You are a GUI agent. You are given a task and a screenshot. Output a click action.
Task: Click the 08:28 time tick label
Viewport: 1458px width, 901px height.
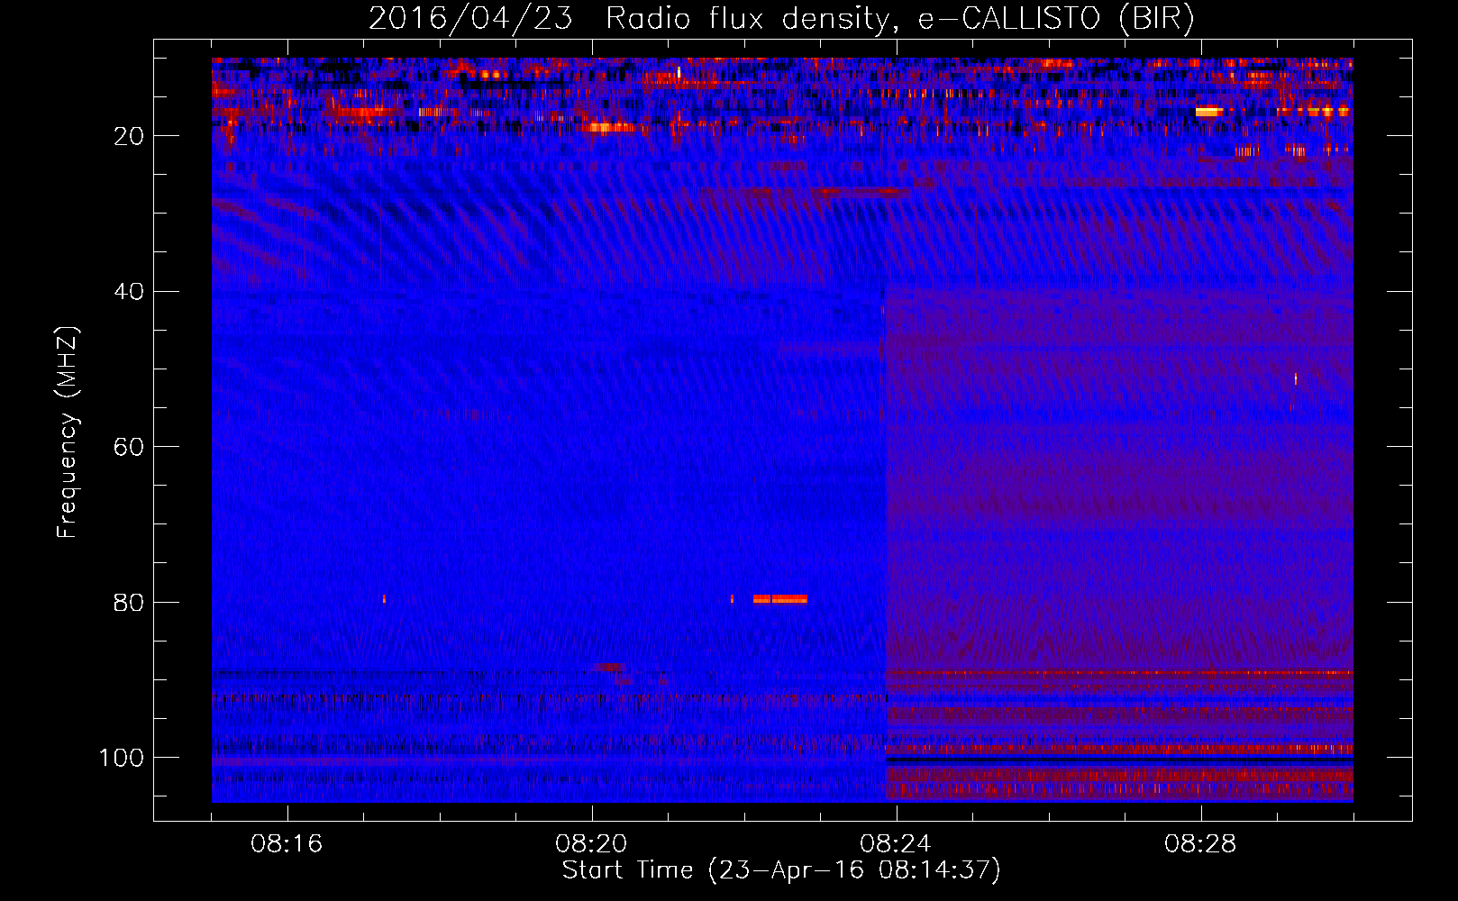(x=1200, y=844)
